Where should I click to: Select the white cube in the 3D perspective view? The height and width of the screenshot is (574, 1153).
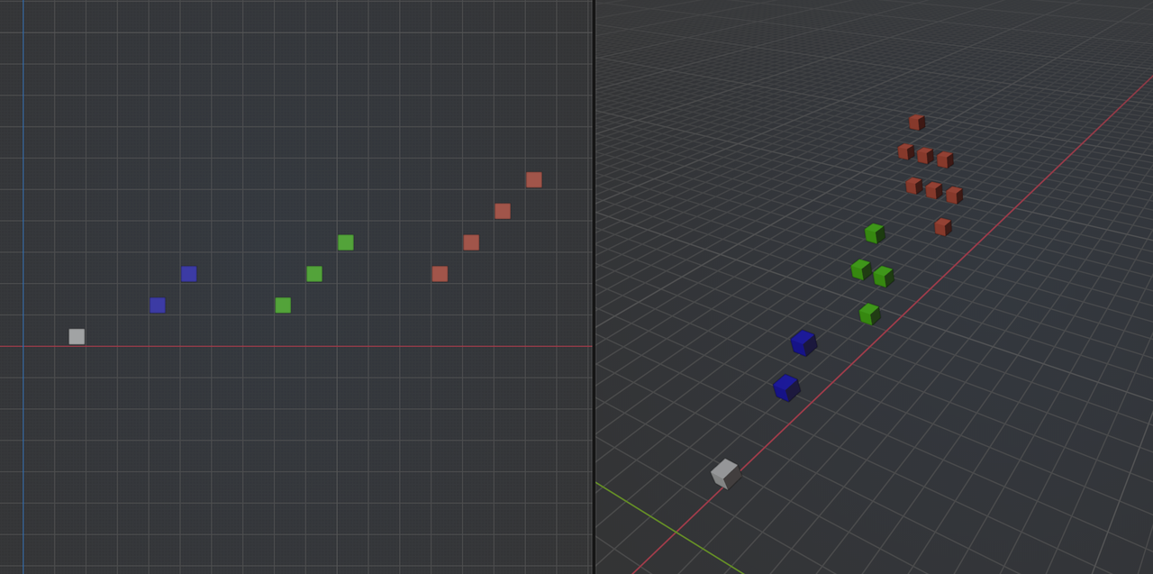[726, 474]
